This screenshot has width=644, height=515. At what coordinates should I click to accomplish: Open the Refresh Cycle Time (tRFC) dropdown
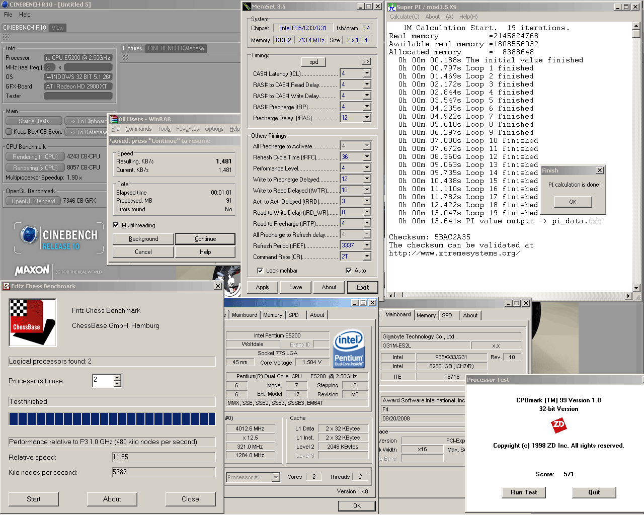point(367,157)
